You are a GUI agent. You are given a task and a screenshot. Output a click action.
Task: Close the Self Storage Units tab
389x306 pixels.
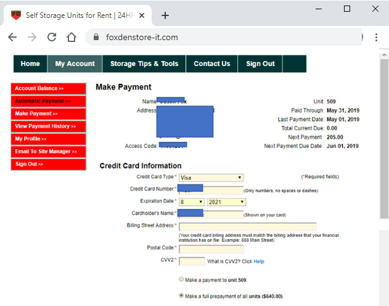coord(142,15)
